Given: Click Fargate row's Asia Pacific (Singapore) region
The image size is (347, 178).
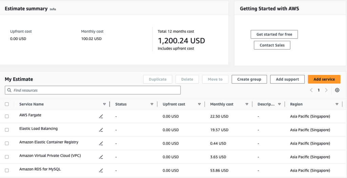Looking at the screenshot, I should 310,116.
